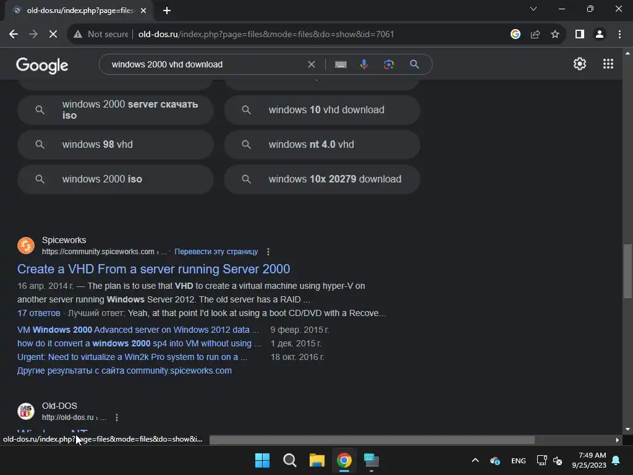633x475 pixels.
Task: Open Spiceworks result three-dot options
Action: pyautogui.click(x=268, y=252)
